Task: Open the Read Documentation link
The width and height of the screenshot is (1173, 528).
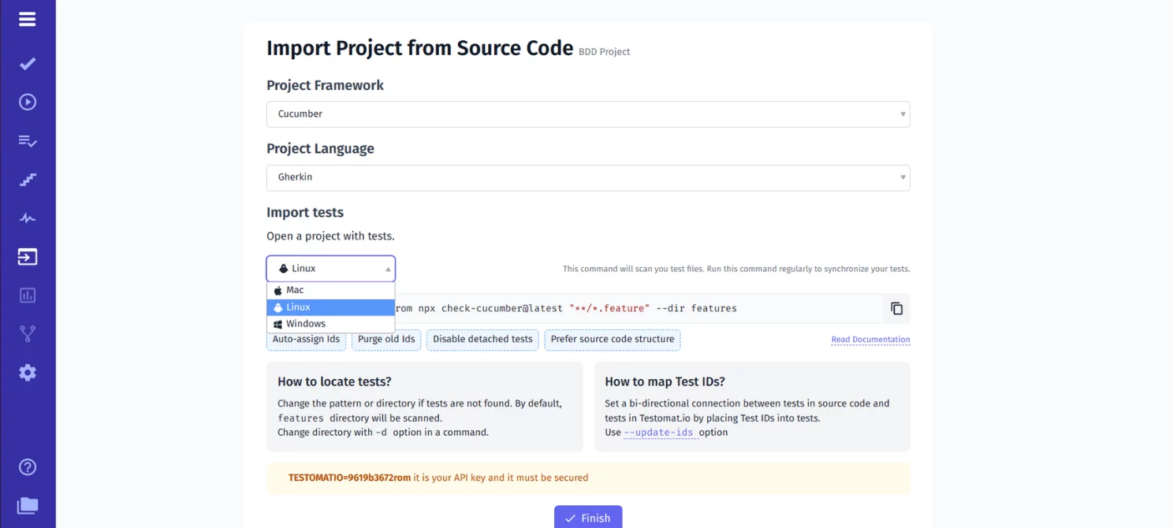Action: point(870,340)
